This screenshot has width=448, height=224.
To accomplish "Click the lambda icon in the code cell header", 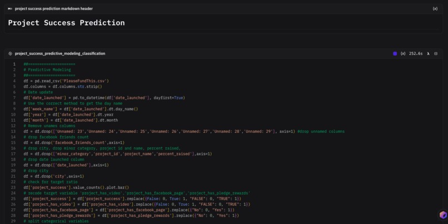I will pyautogui.click(x=428, y=53).
